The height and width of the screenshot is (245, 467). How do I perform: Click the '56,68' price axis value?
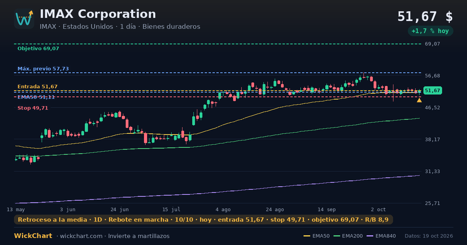pyautogui.click(x=432, y=75)
